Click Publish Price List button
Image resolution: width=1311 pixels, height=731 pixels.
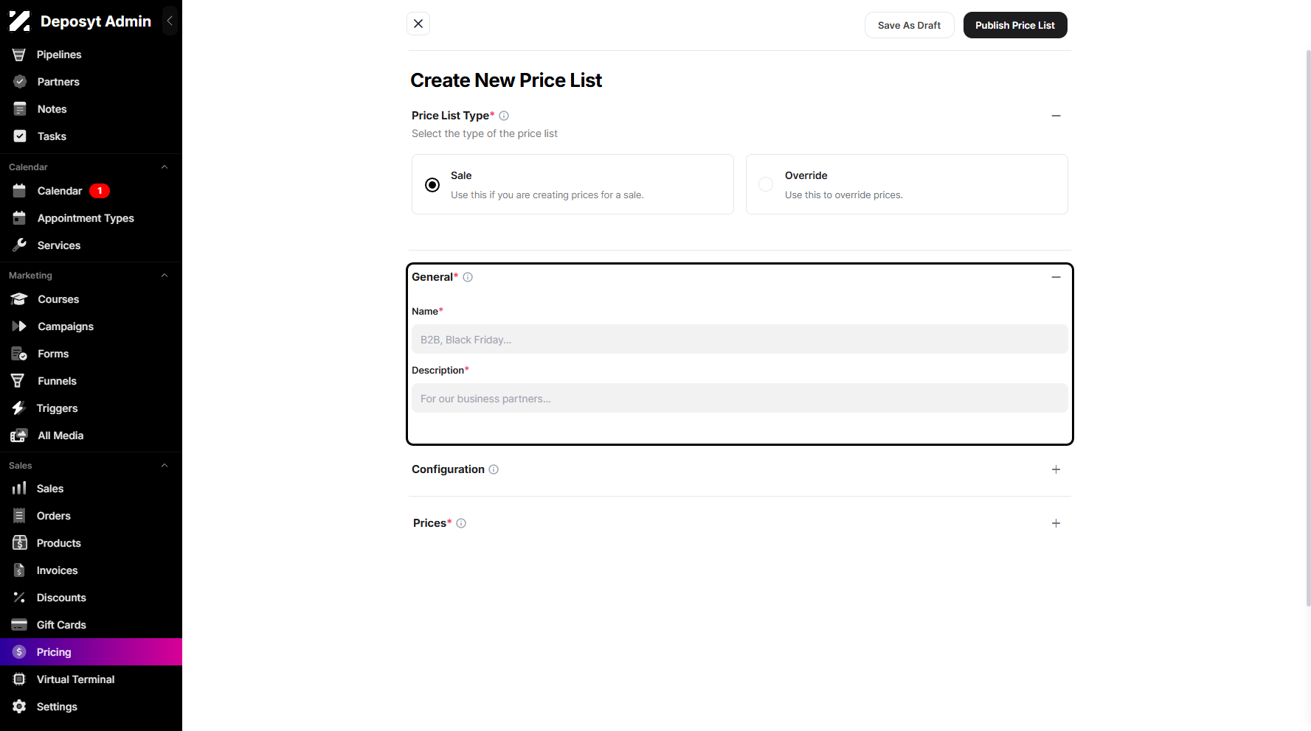click(x=1015, y=25)
